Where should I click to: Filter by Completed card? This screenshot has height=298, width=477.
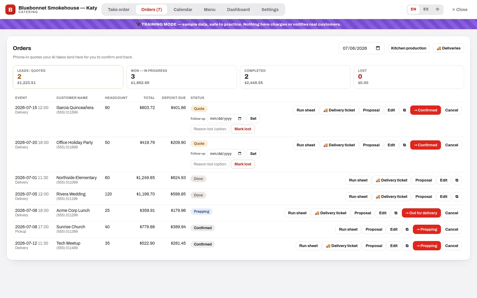tap(295, 77)
